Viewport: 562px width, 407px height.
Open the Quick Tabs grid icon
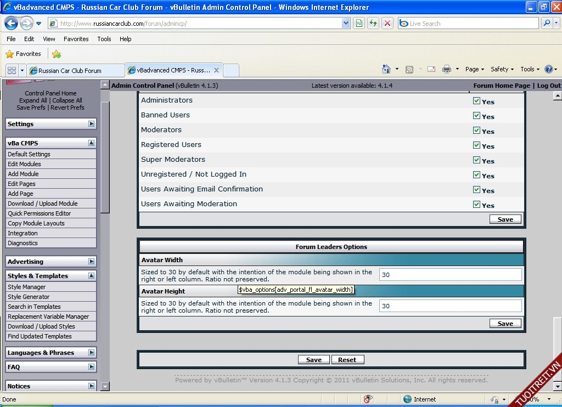tap(11, 71)
